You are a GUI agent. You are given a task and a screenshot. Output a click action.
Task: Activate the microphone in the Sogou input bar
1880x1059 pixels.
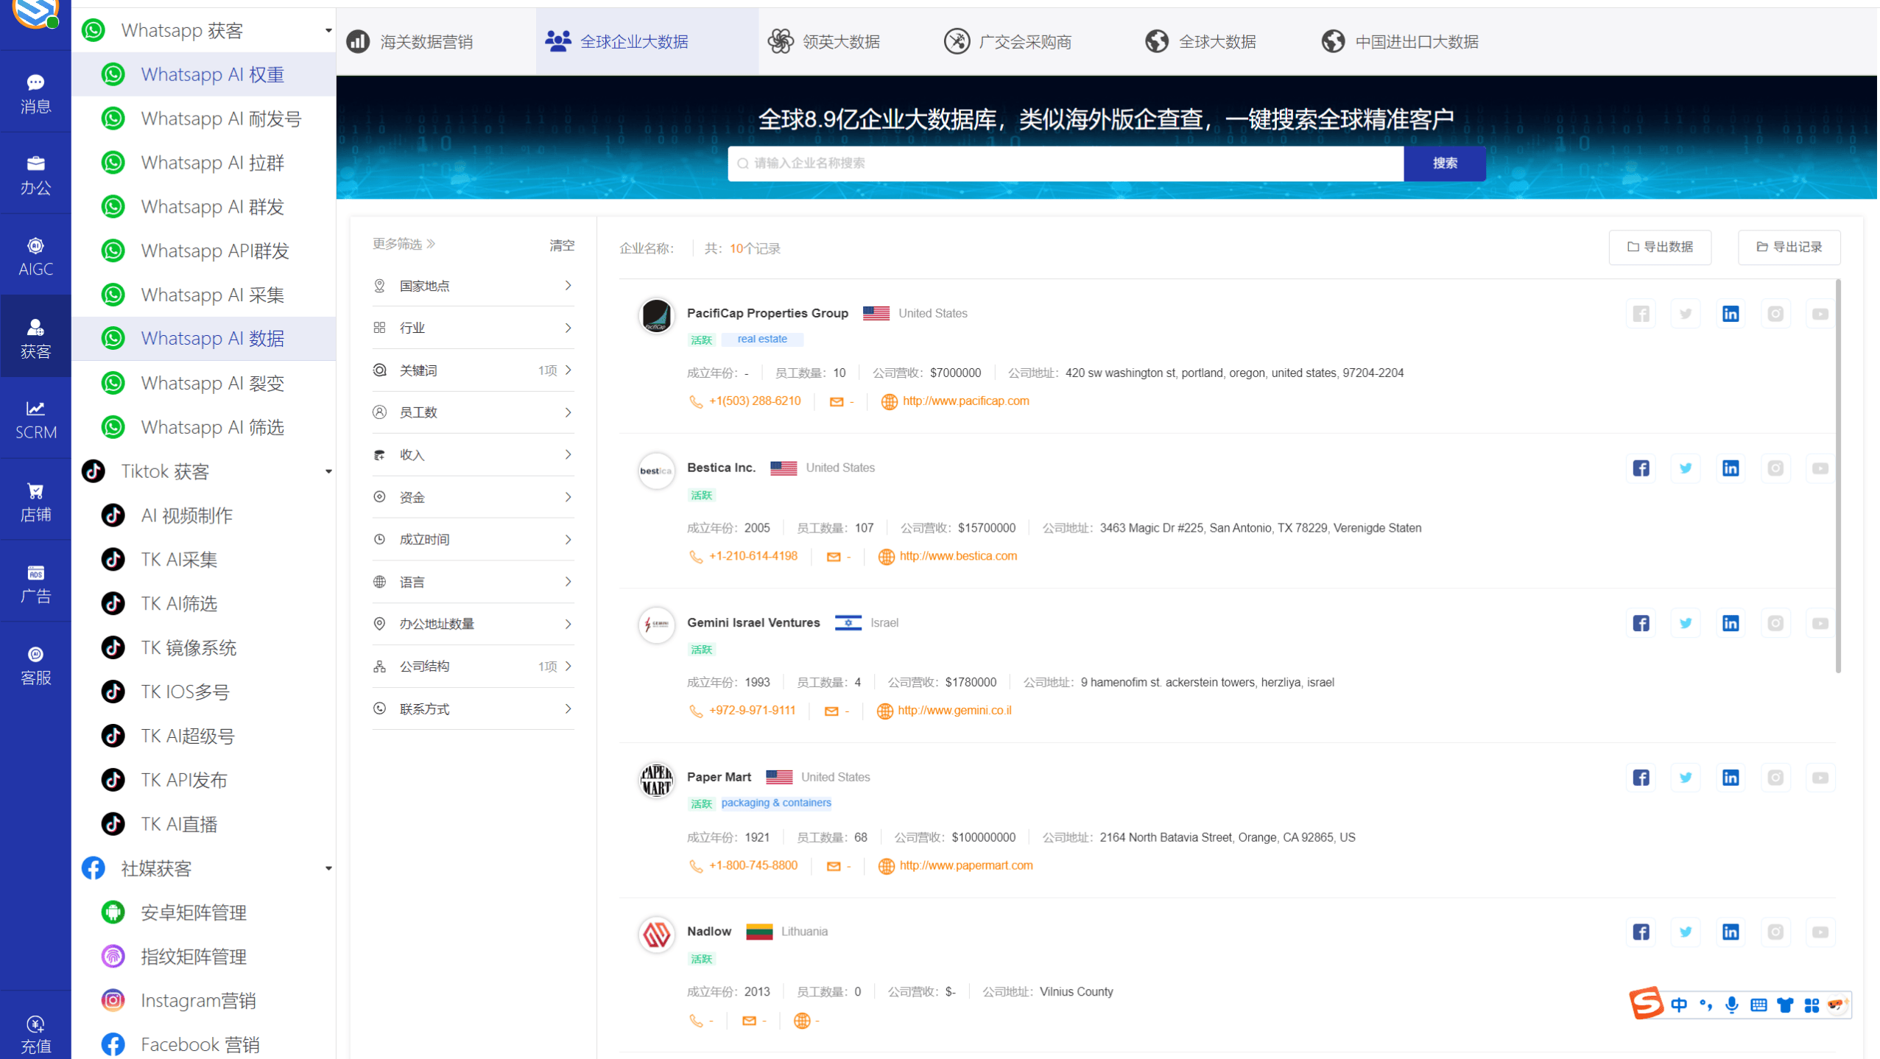coord(1731,1005)
